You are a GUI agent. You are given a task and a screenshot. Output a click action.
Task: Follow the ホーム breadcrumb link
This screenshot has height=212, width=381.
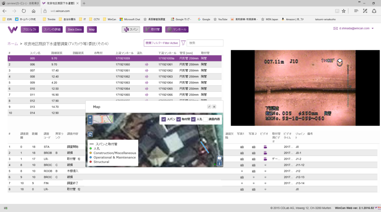(13, 44)
